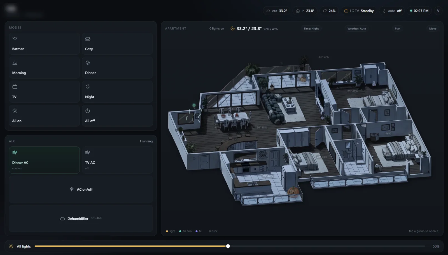Toggle the tv legend filter
The height and width of the screenshot is (255, 448).
click(198, 231)
